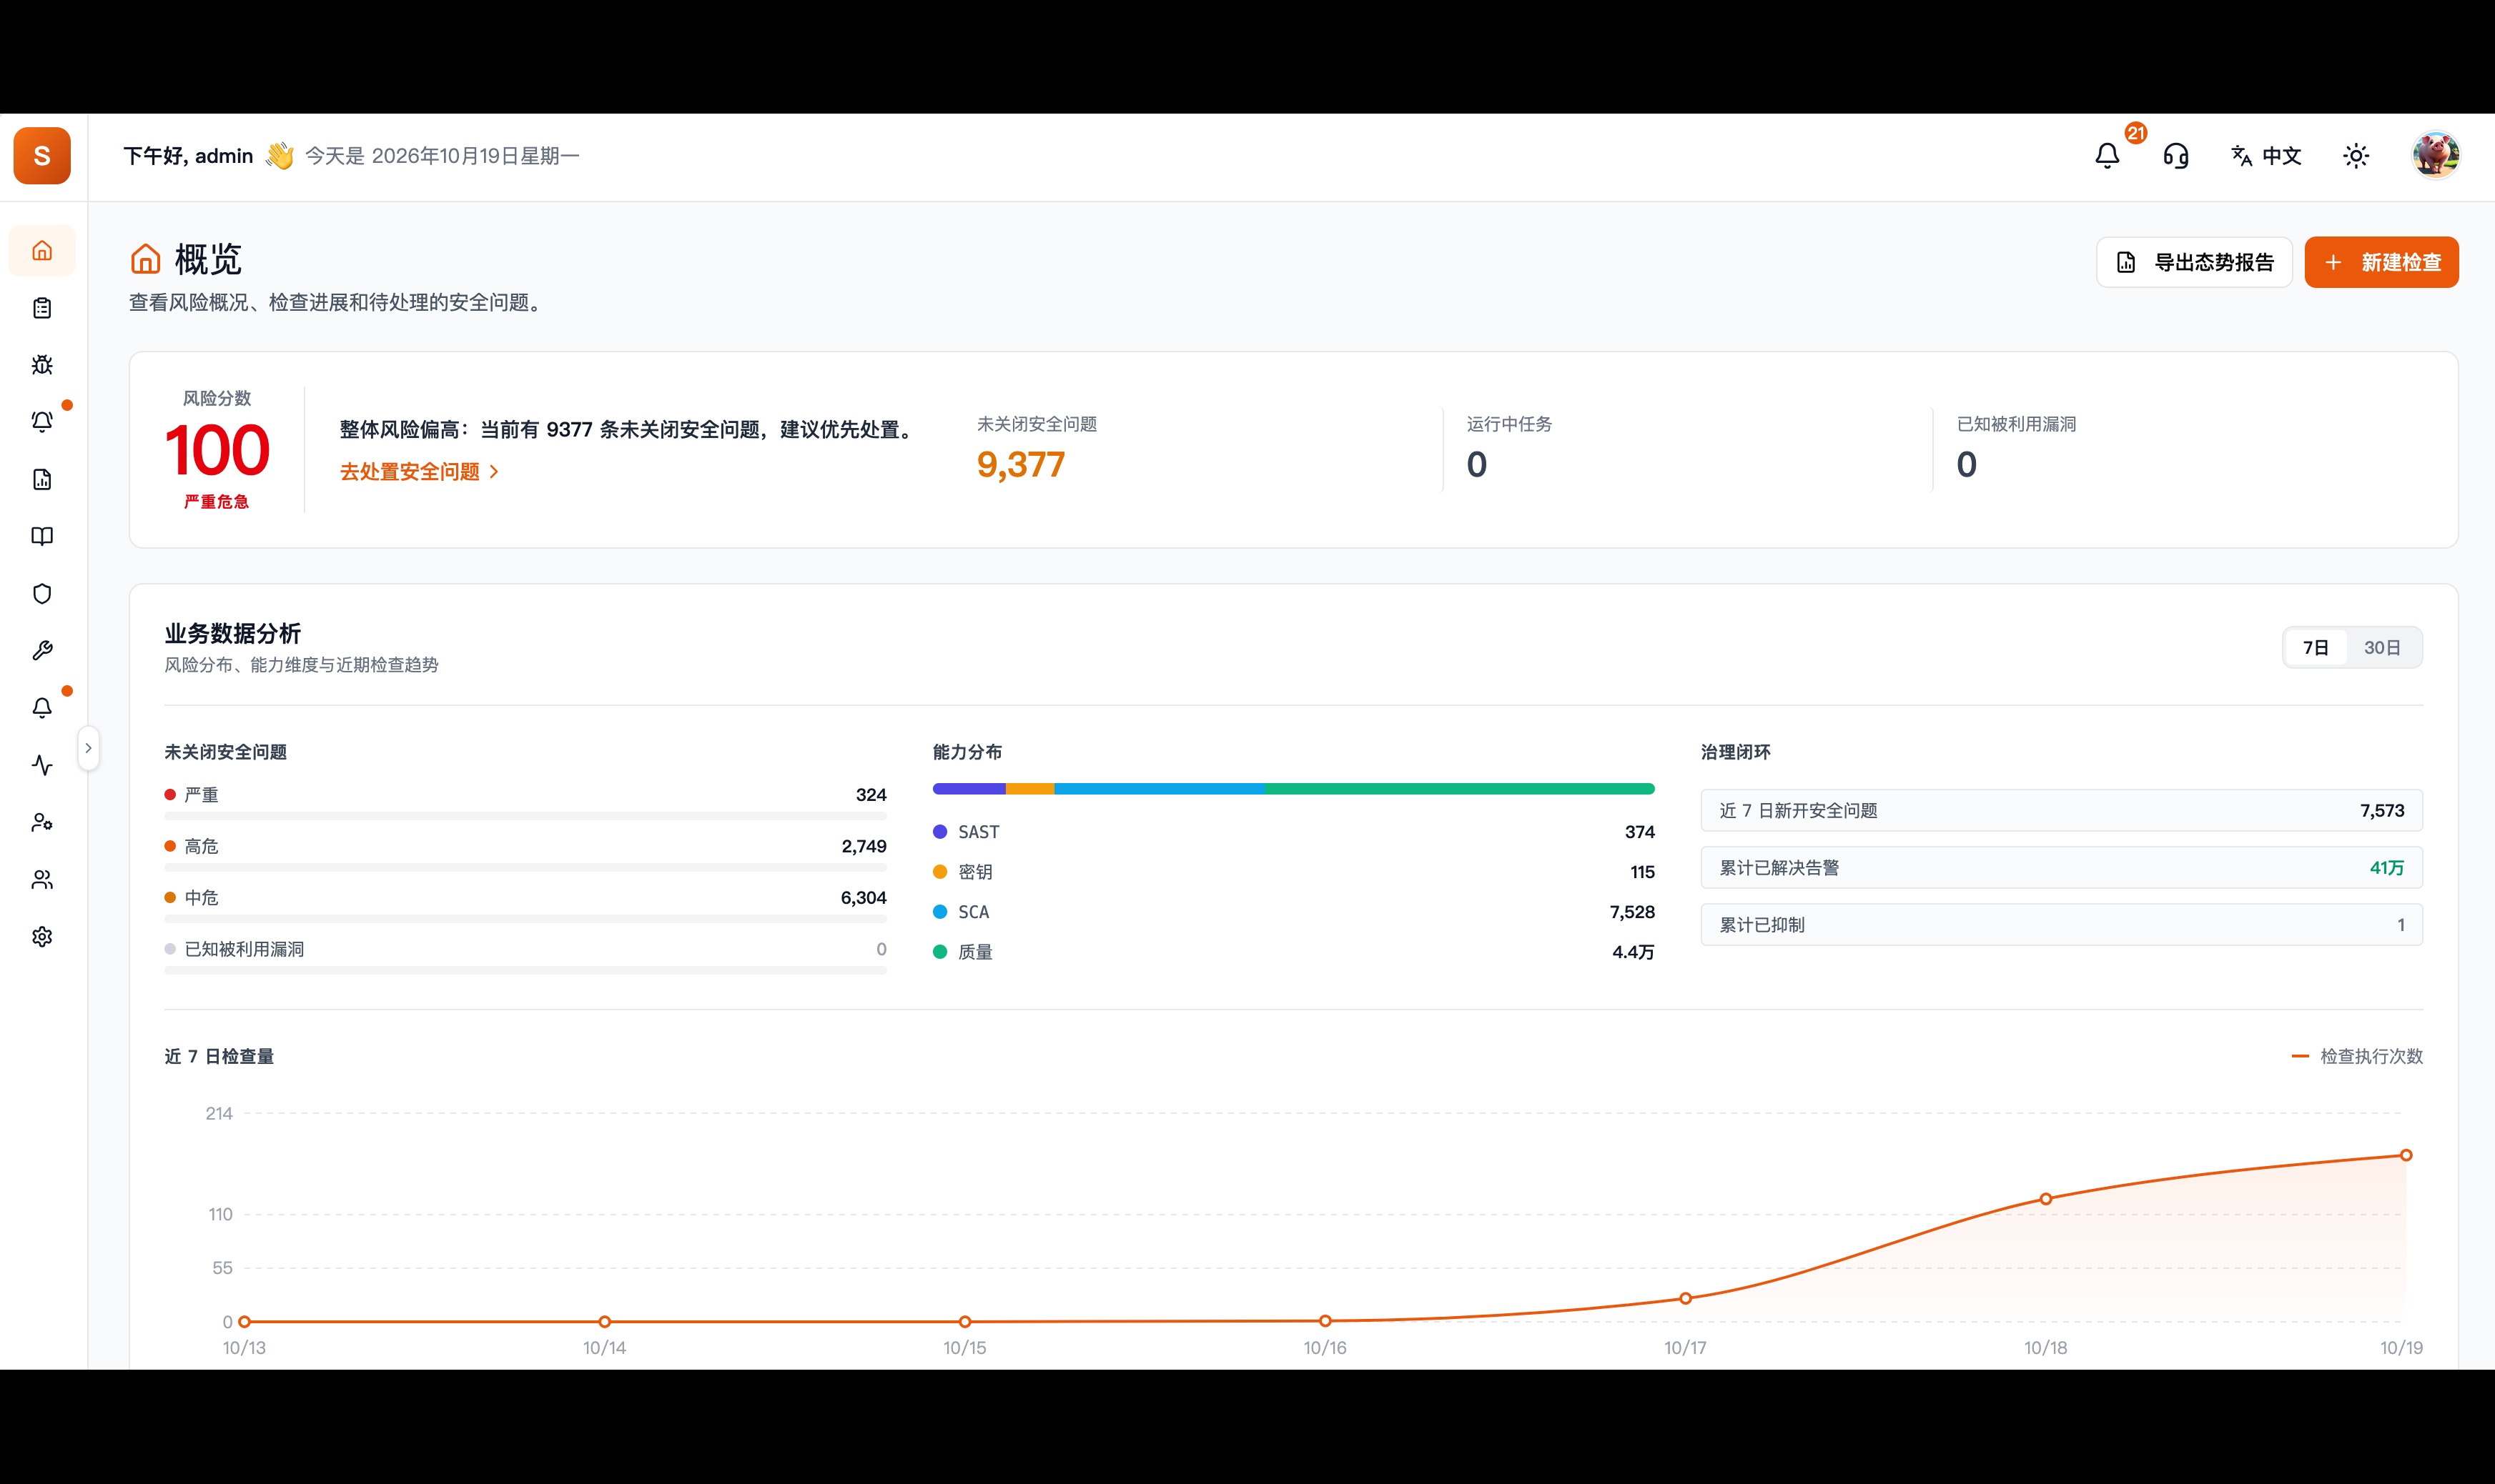Click the SAST legend entry

tap(1293, 832)
